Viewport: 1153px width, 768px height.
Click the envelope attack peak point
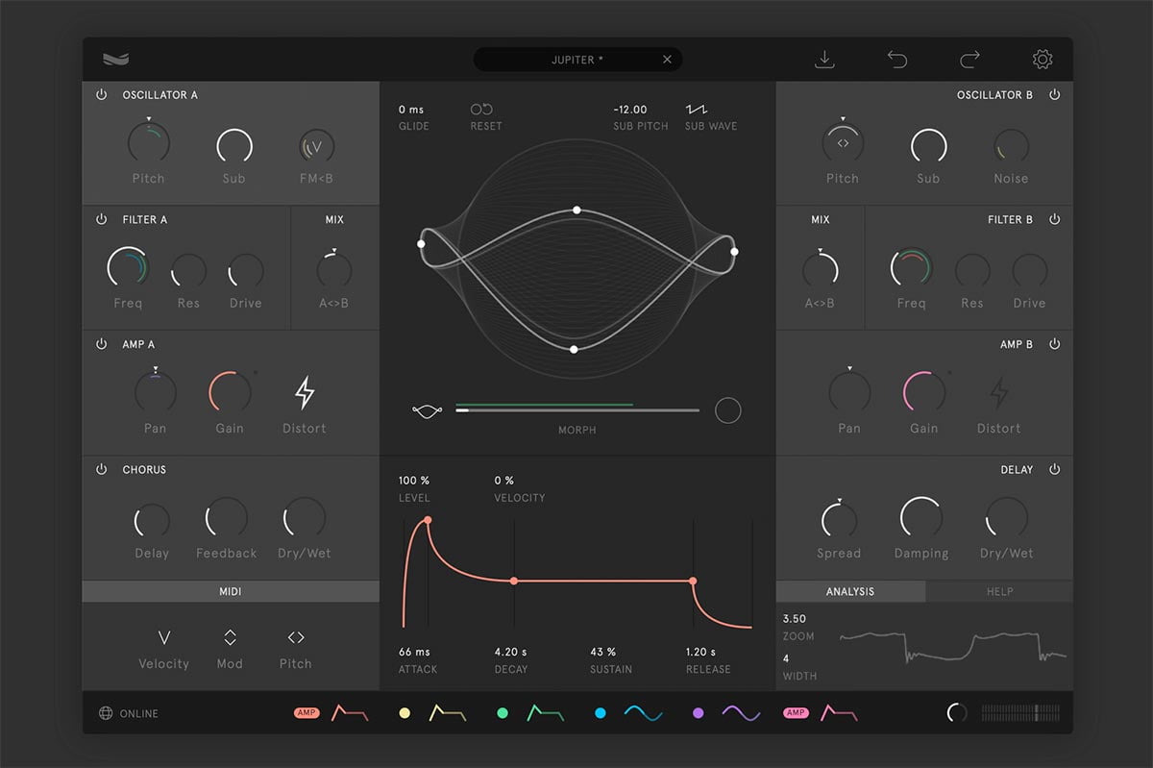pyautogui.click(x=428, y=520)
